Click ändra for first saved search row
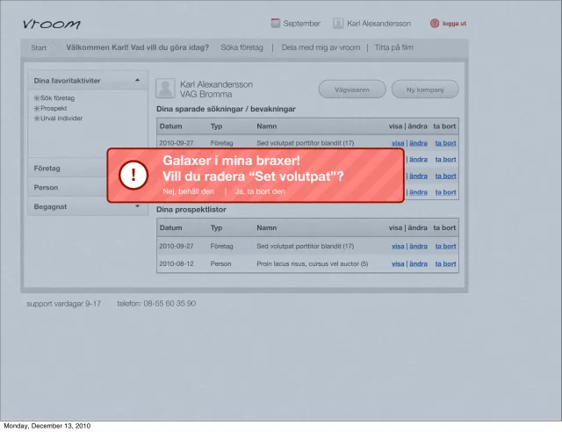The height and width of the screenshot is (432, 562). pyautogui.click(x=418, y=143)
